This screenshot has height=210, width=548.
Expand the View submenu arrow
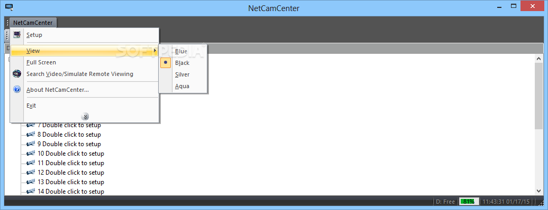click(155, 51)
